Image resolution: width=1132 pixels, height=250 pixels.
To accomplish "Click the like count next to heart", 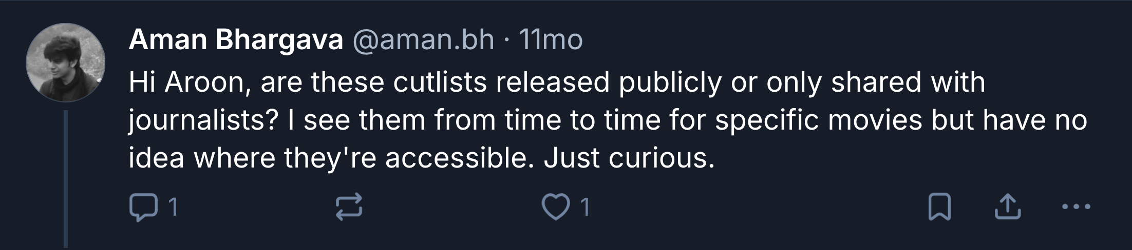I will click(584, 208).
